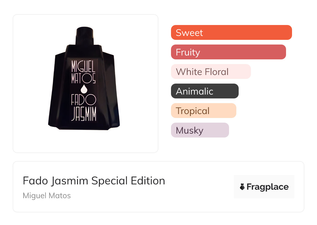The image size is (317, 225).
Task: Click the white droplet icon on the bottle
Action: pyautogui.click(x=84, y=89)
